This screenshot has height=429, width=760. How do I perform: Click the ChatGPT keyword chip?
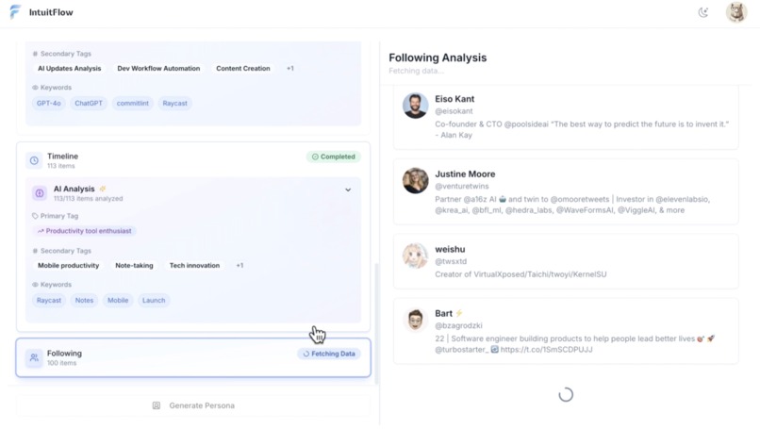coord(89,104)
